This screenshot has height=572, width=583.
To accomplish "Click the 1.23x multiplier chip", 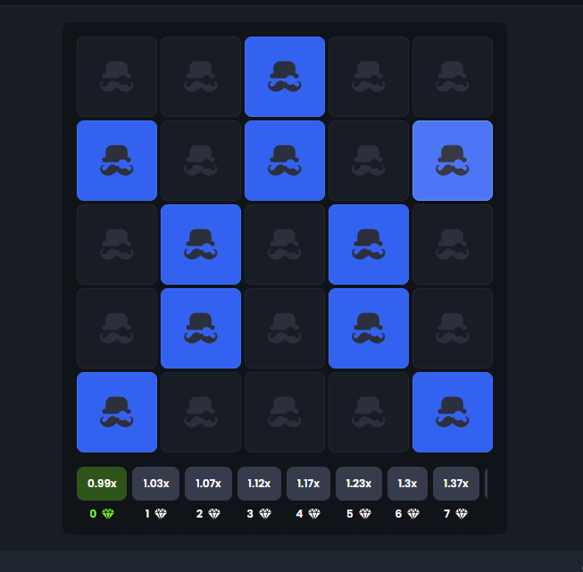I will tap(359, 484).
